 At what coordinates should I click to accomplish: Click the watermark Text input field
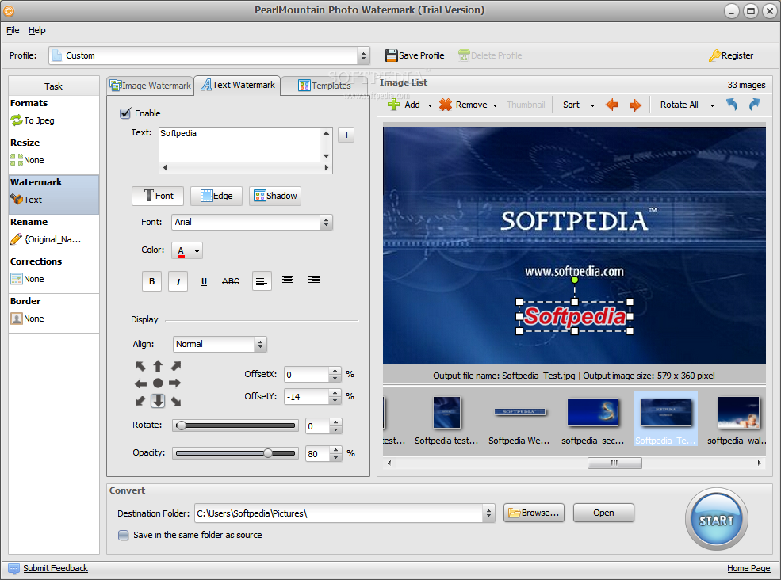240,145
